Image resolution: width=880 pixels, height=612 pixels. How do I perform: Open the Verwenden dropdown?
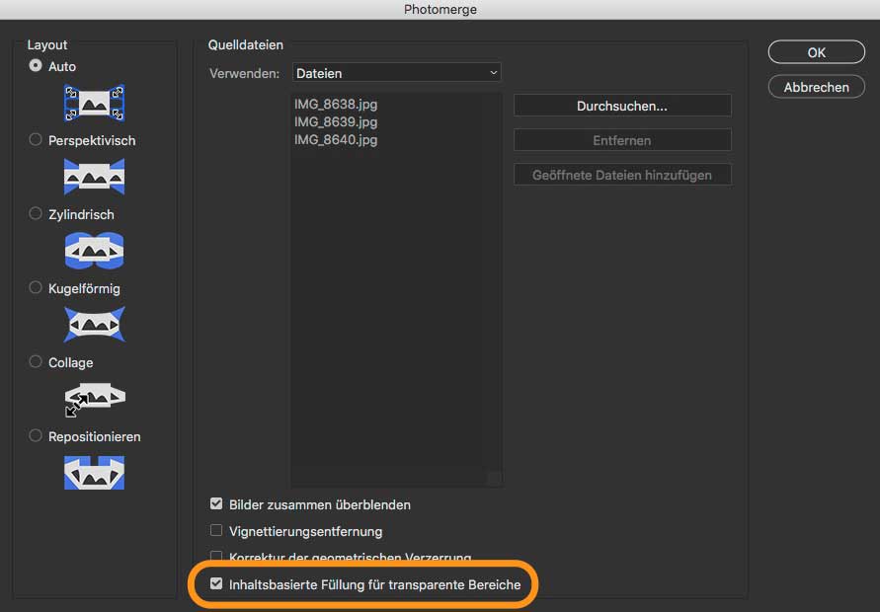click(x=397, y=72)
